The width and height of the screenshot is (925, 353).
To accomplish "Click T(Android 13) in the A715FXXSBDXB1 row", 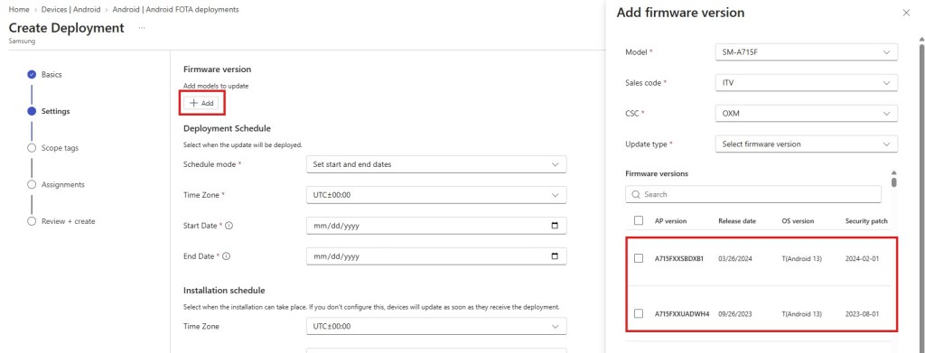I will (x=802, y=259).
